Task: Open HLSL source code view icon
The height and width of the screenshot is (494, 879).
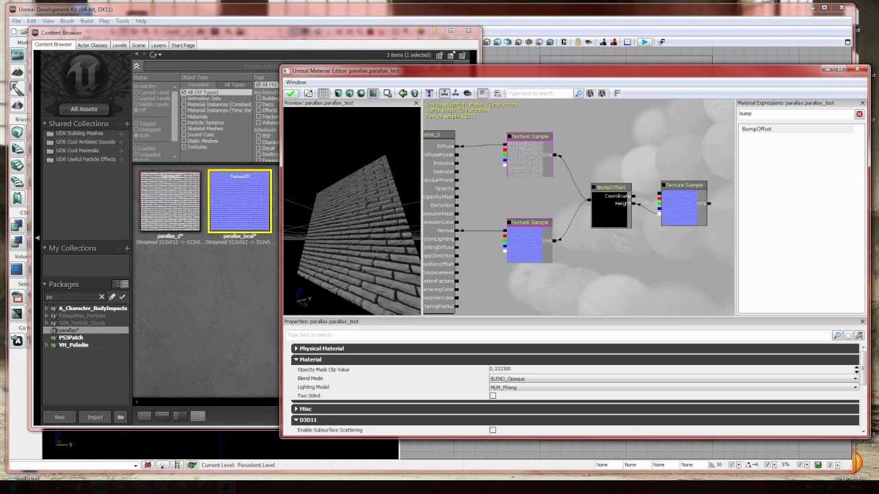Action: (x=497, y=93)
